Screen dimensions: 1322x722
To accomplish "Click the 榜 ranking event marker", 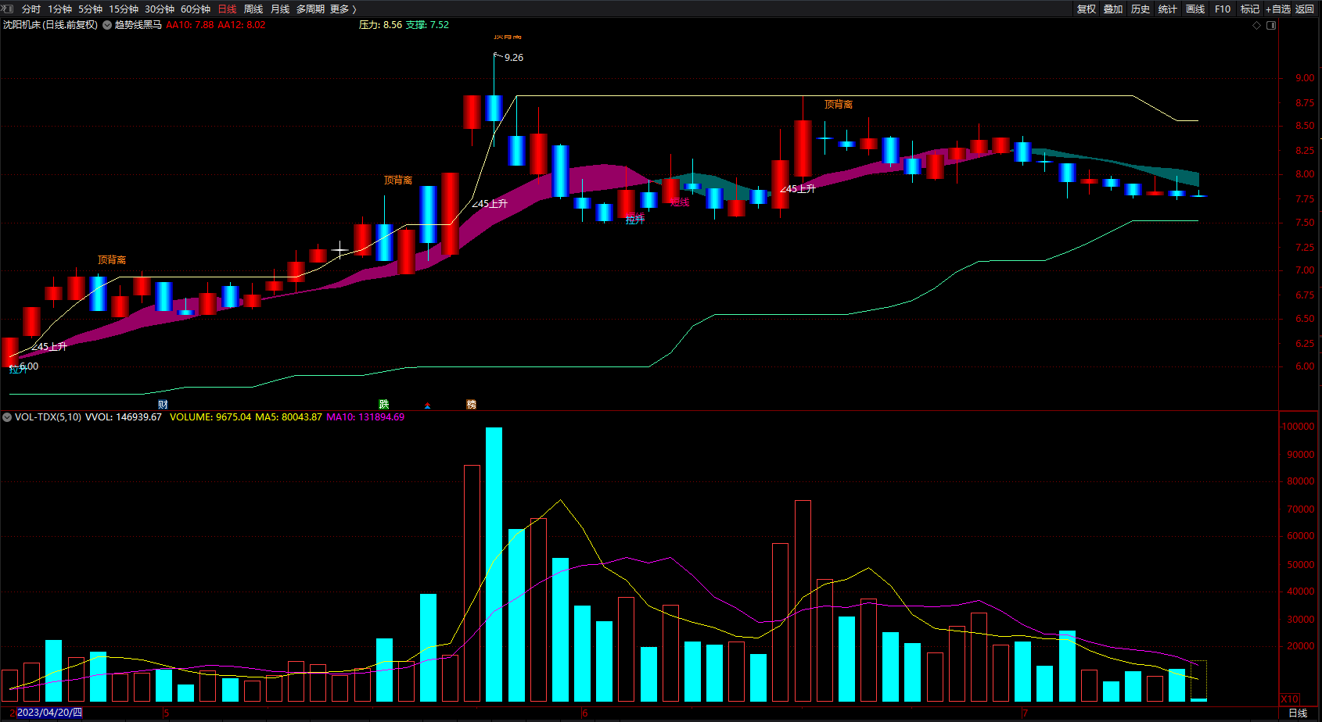I will coord(471,404).
